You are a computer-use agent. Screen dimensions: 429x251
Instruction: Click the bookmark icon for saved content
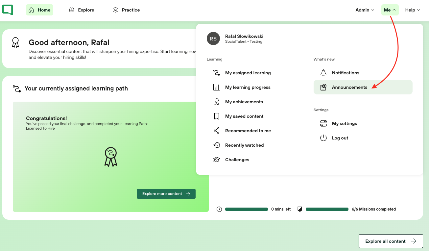217,116
